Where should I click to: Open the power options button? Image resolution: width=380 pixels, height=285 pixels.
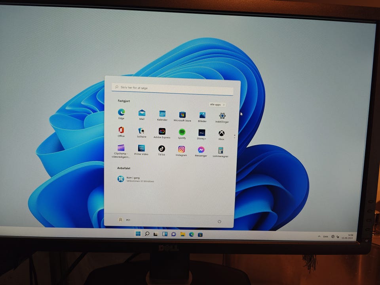coord(219,222)
